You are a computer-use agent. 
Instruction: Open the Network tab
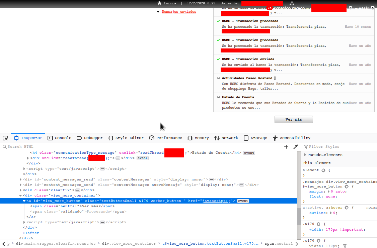226,138
